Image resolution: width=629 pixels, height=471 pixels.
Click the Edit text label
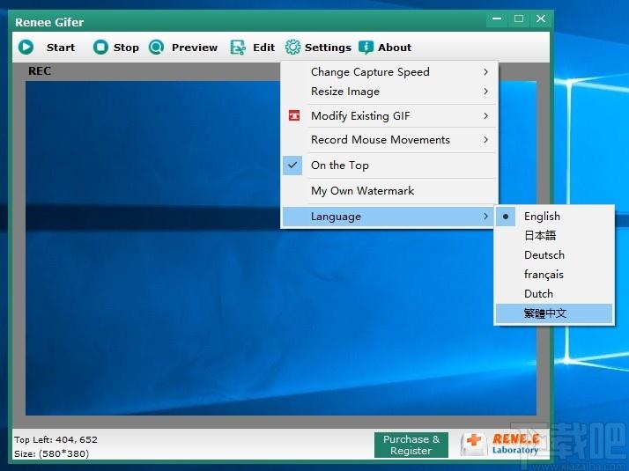(264, 48)
